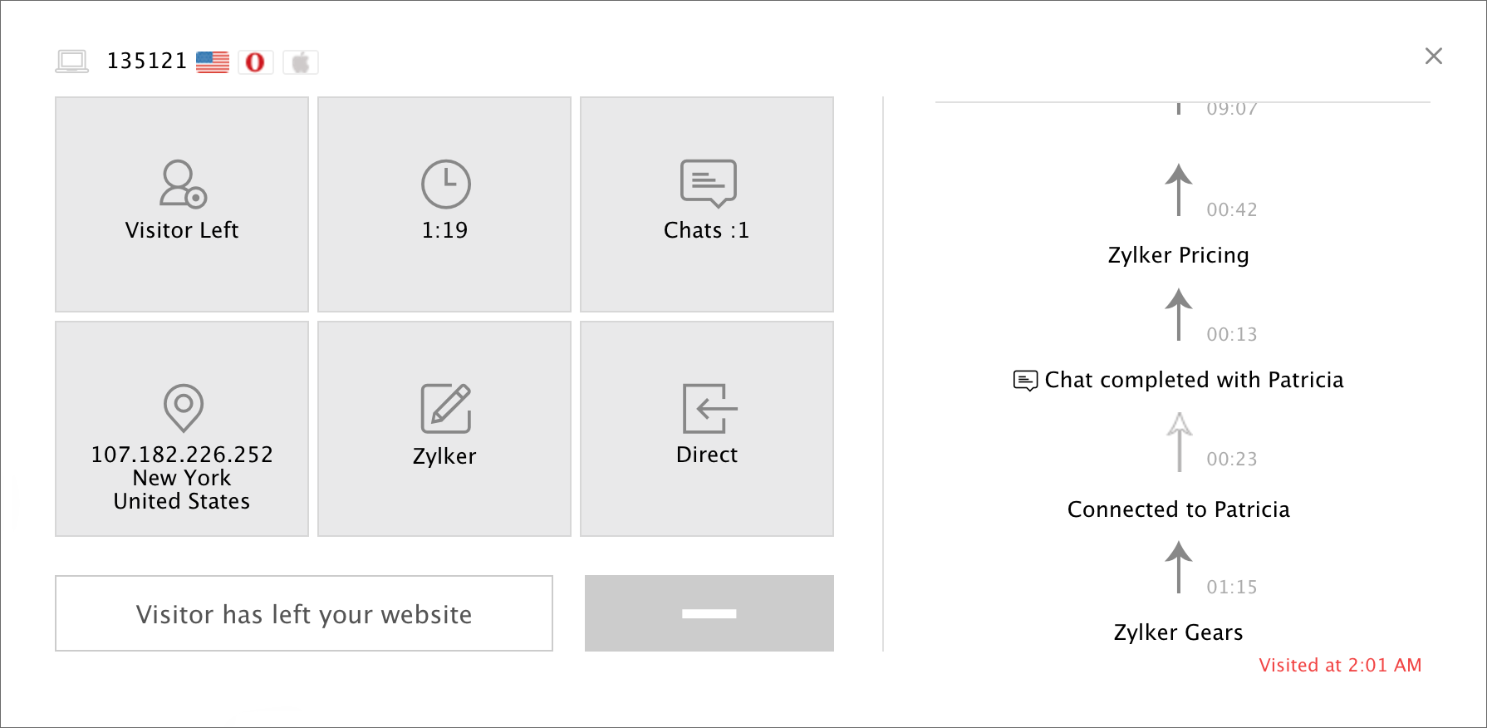Click the location pin icon

pyautogui.click(x=184, y=407)
